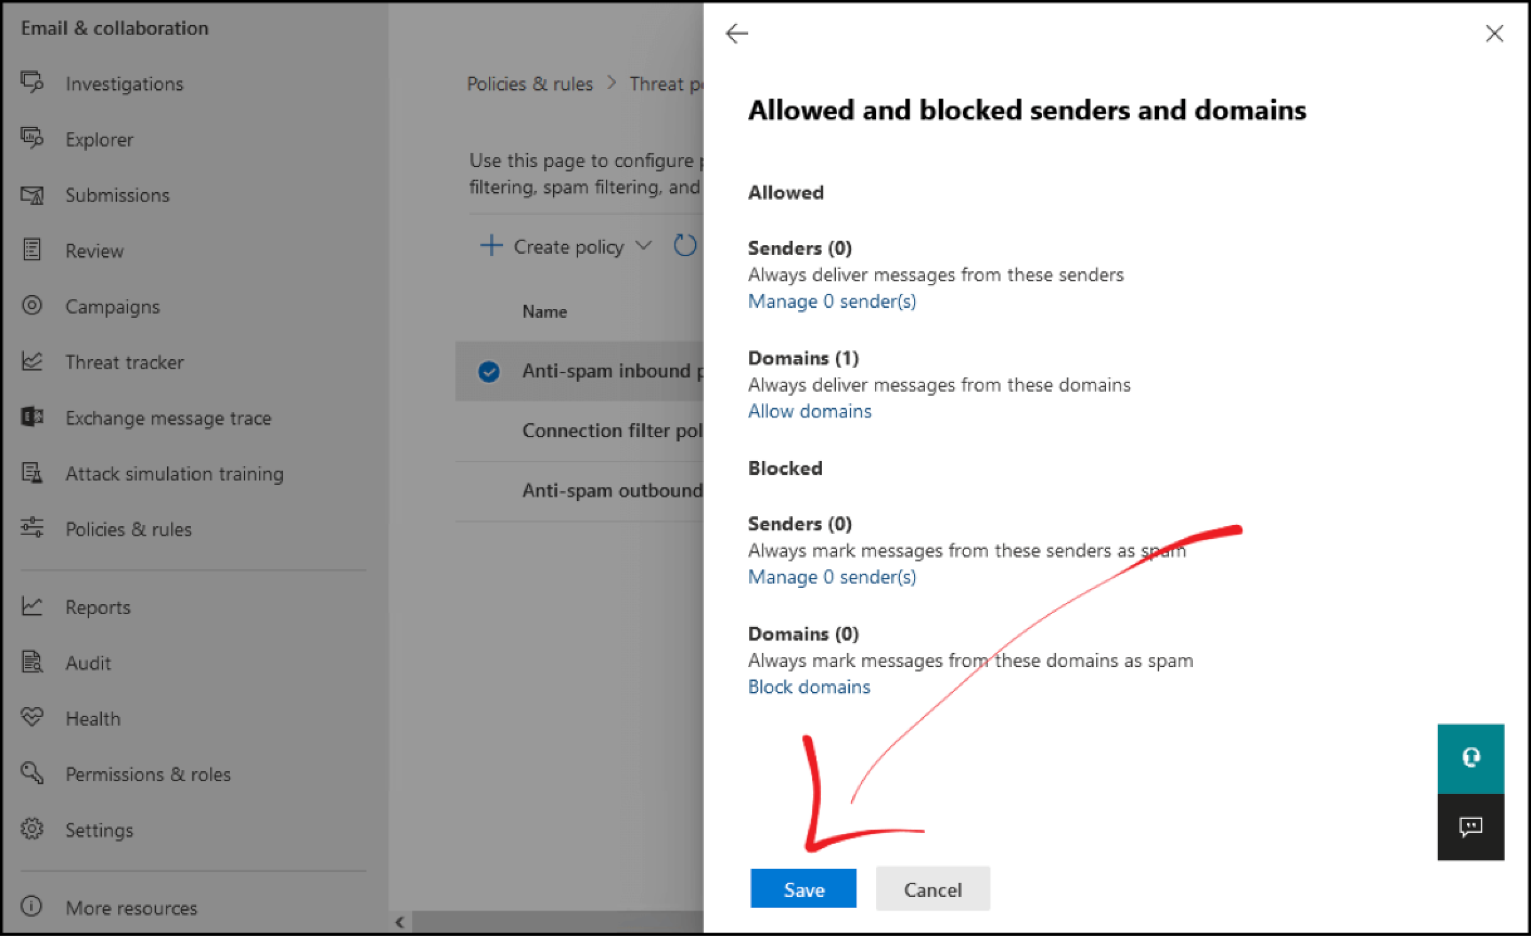Click the Threat policies breadcrumb
1531x937 pixels.
[666, 84]
